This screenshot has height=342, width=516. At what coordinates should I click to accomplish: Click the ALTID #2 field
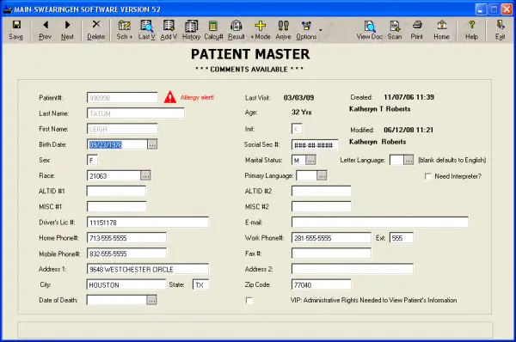pyautogui.click(x=321, y=191)
